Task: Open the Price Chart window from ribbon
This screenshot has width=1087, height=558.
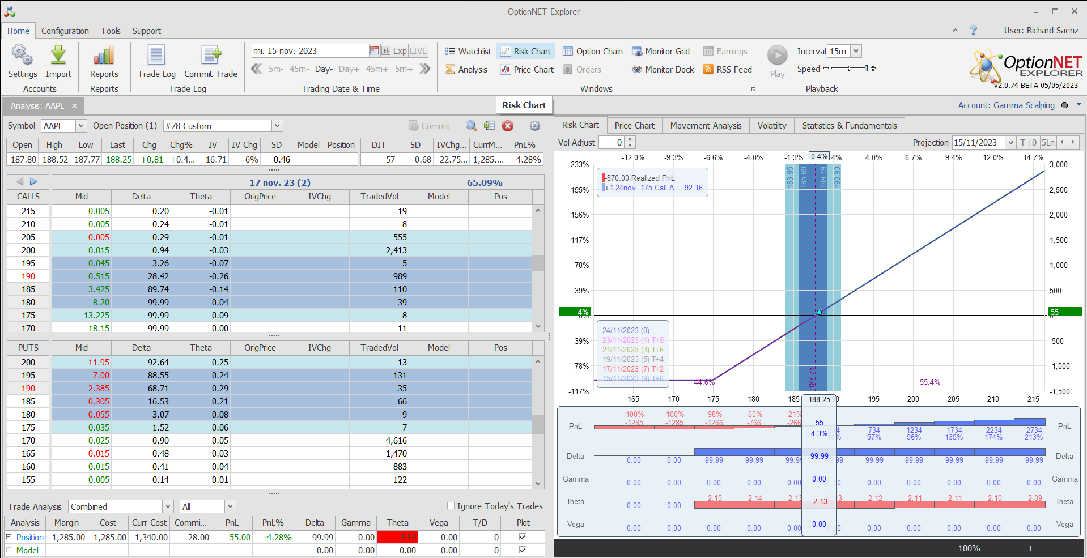Action: pyautogui.click(x=527, y=70)
